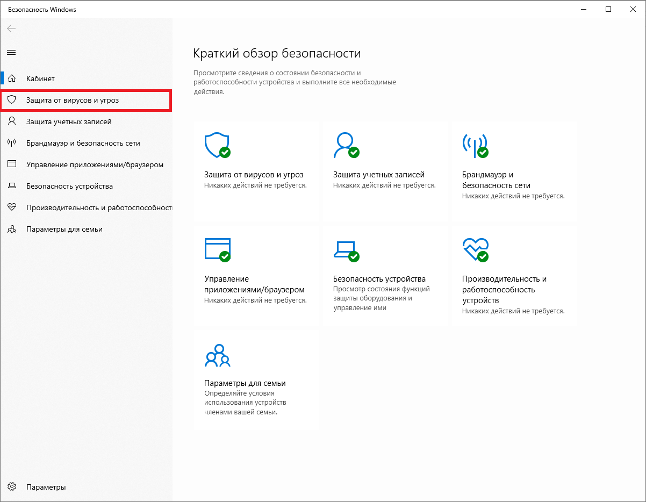Click the Краткий обзор безопасности heading
This screenshot has width=646, height=502.
tap(277, 53)
